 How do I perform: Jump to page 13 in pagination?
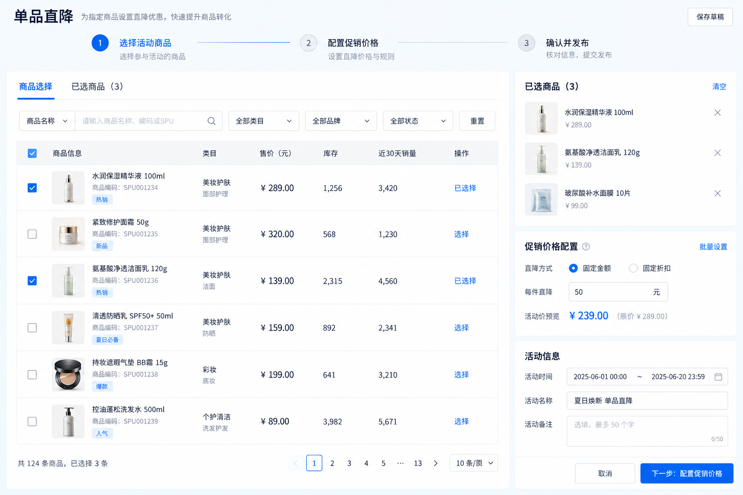[418, 463]
